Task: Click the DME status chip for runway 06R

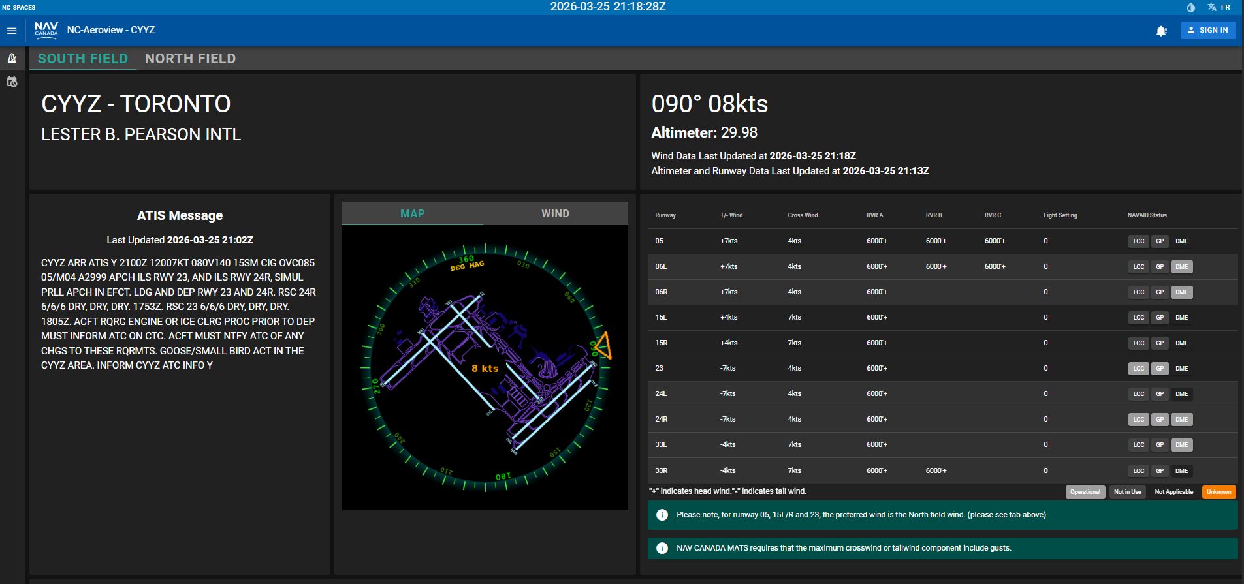Action: (1182, 292)
